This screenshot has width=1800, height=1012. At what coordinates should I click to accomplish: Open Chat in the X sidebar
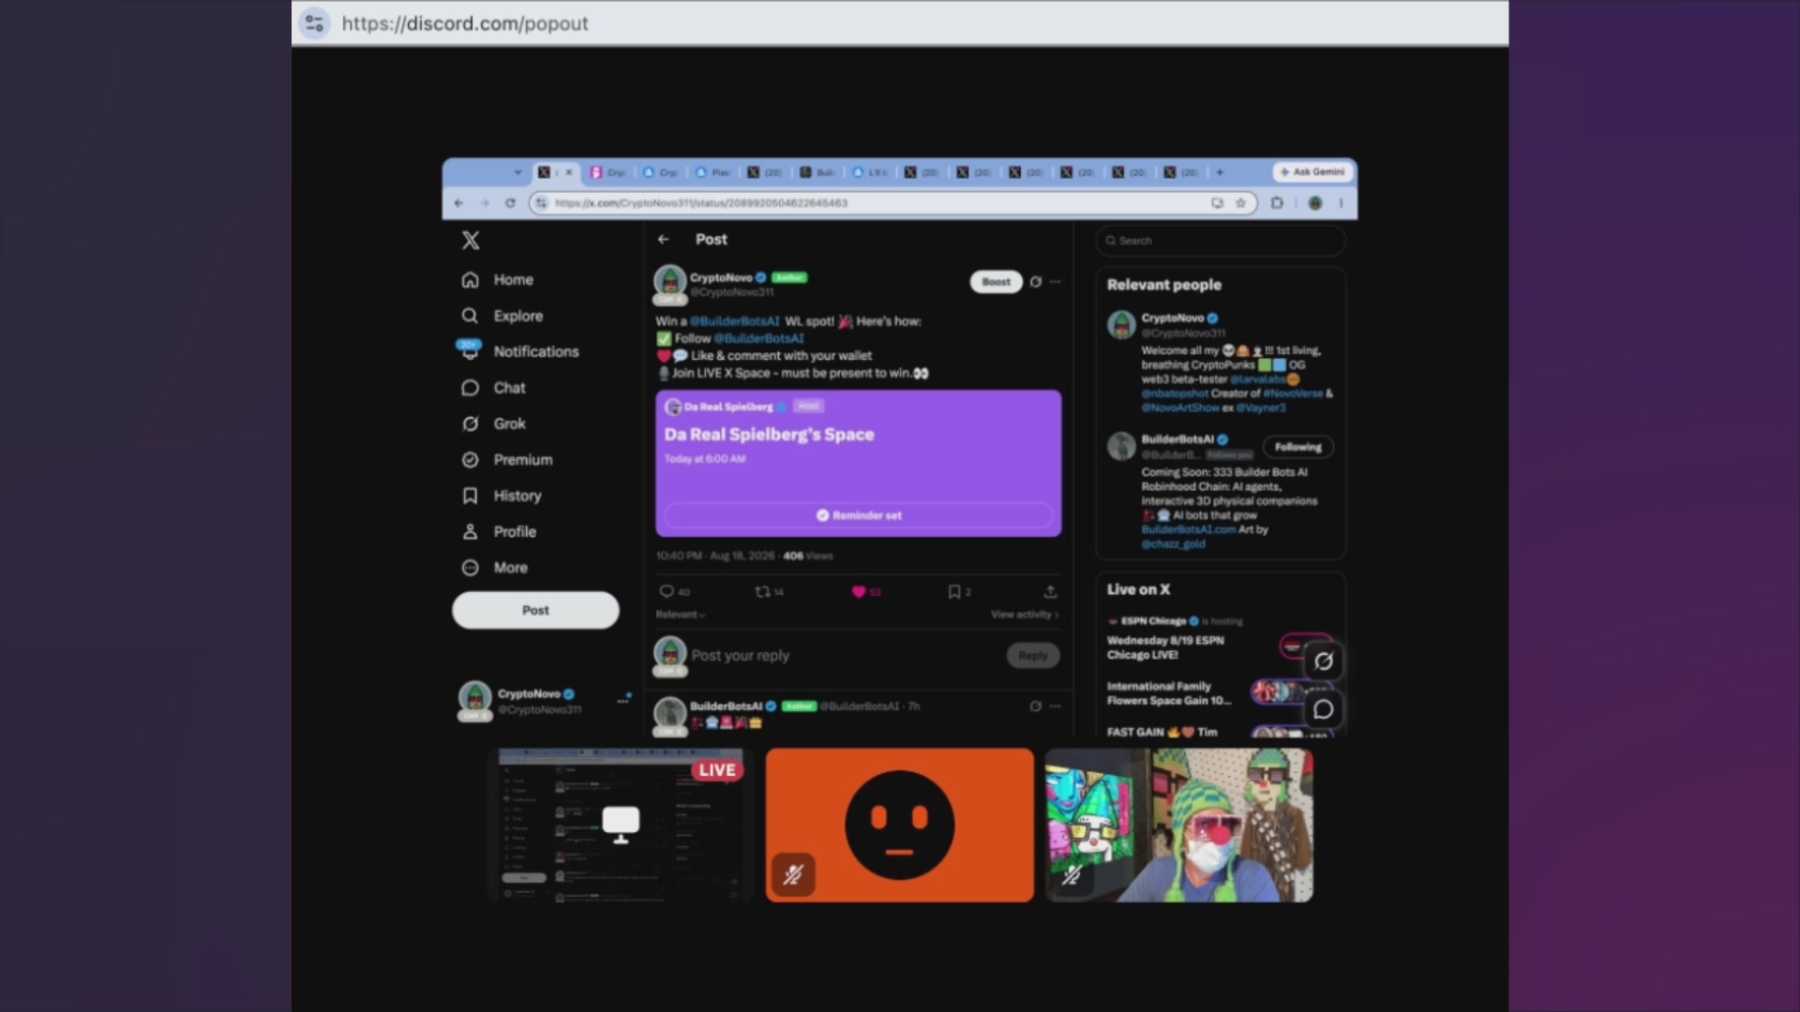[x=494, y=388]
